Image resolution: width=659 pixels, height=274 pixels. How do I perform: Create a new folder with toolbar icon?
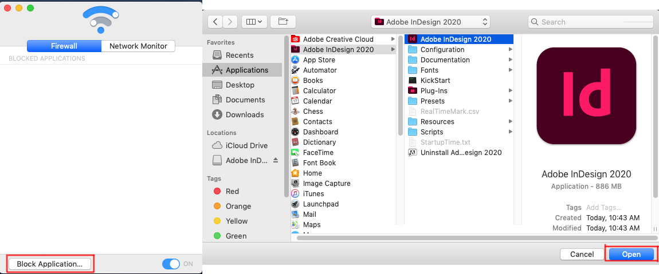(283, 22)
